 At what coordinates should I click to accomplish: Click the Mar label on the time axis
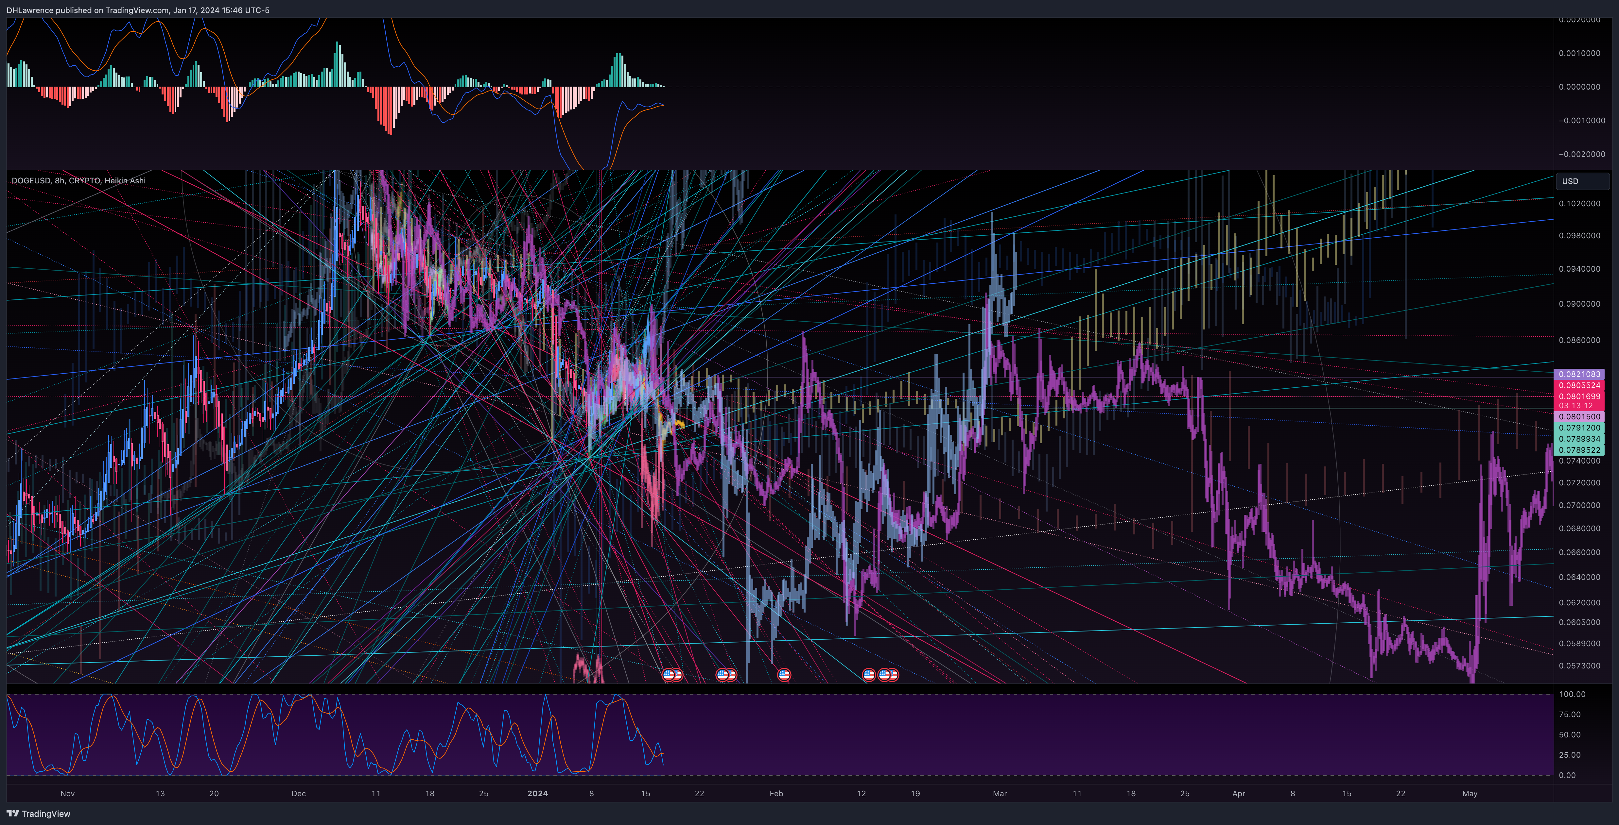(999, 794)
